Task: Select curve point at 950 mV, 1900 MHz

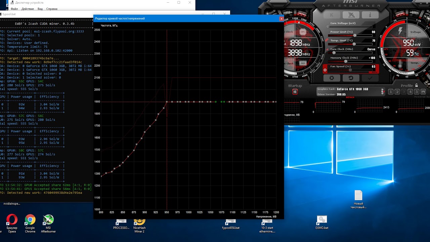Action: coord(167,102)
